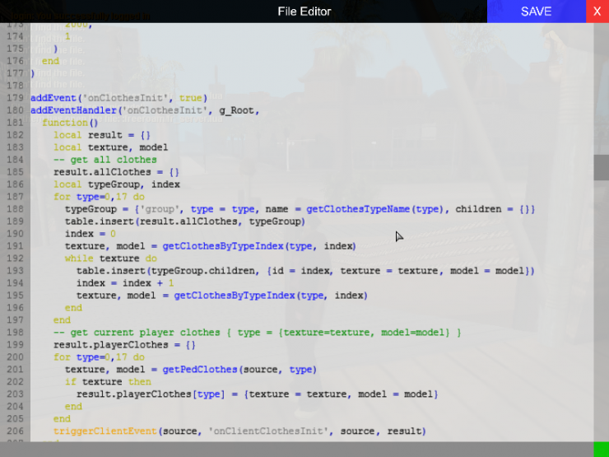Click the green square at bottom-right corner
The width and height of the screenshot is (609, 457).
pyautogui.click(x=602, y=450)
